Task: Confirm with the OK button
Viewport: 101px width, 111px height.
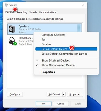Action: coord(44,104)
